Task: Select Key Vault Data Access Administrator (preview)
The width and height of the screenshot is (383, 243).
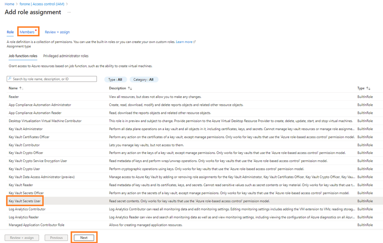Action: [42, 177]
